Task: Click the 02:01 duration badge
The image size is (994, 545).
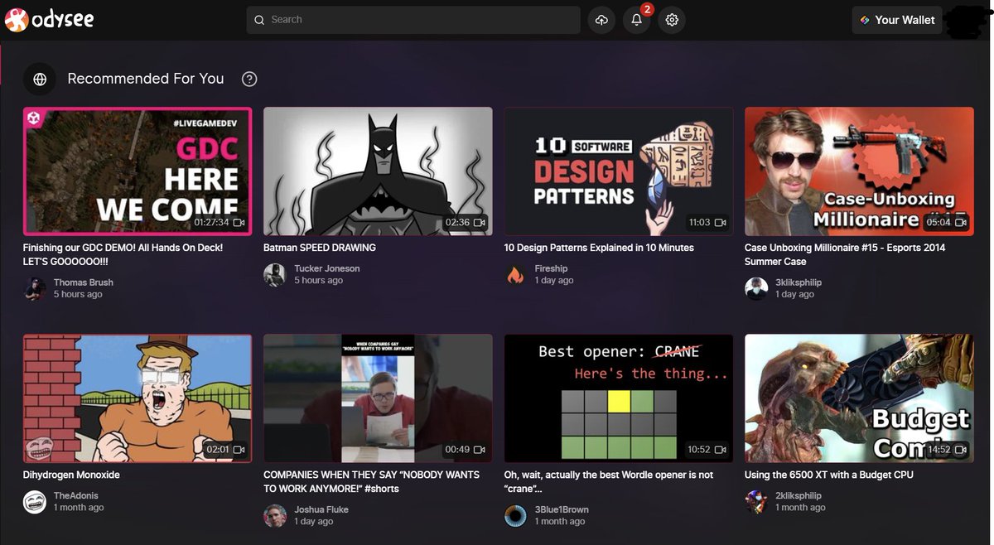Action: (x=225, y=450)
